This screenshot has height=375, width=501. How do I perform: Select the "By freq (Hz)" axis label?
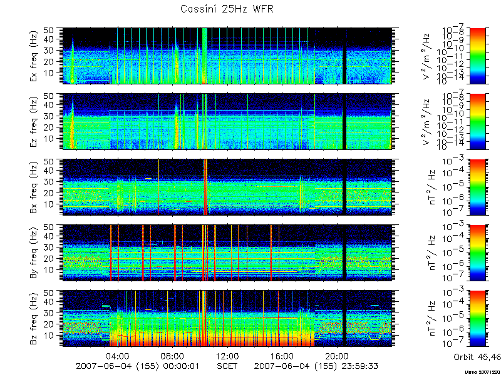34,253
